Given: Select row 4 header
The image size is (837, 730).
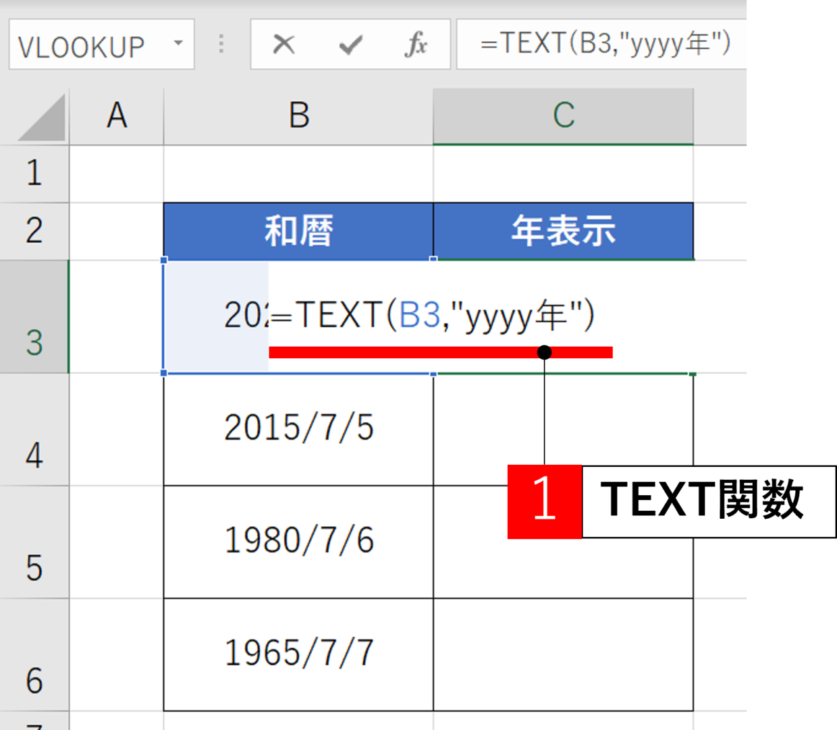Looking at the screenshot, I should 34,430.
